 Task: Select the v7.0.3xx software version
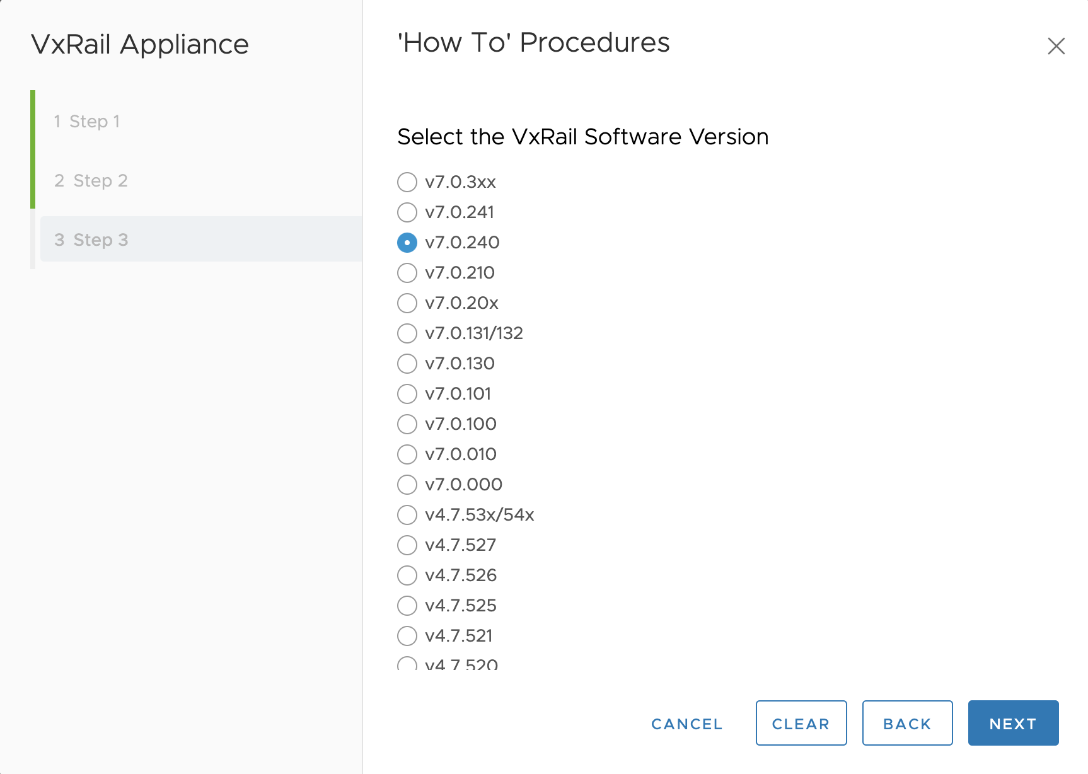click(407, 182)
